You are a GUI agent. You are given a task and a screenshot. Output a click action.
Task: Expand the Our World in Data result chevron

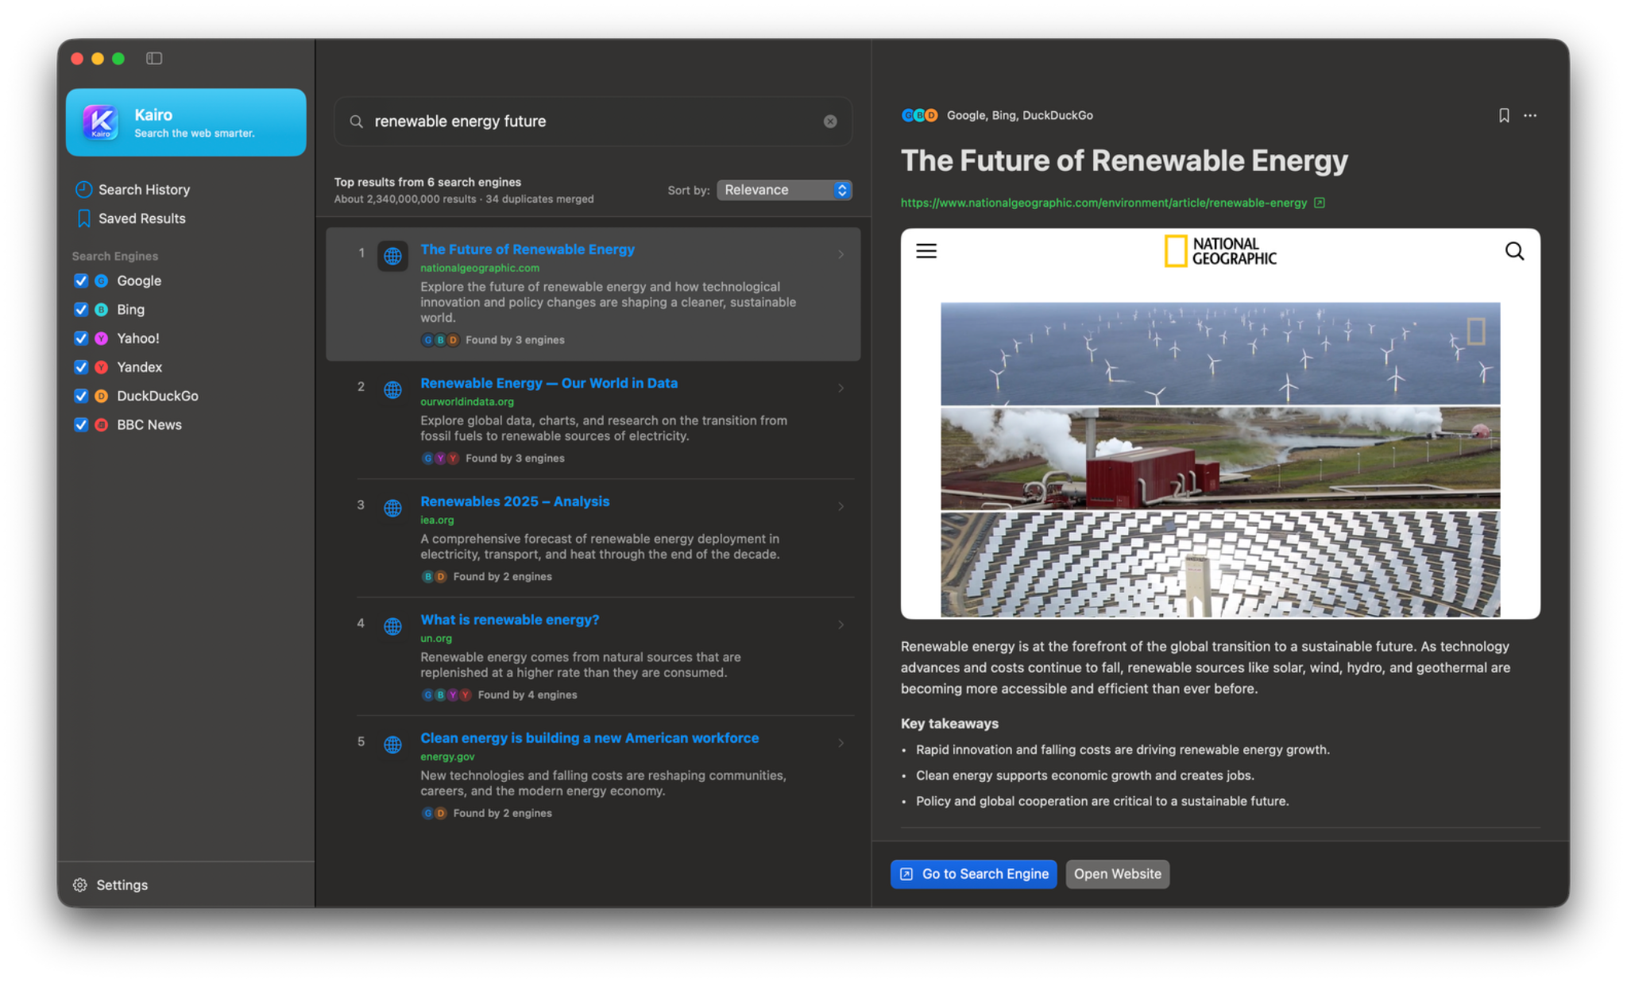(x=841, y=388)
